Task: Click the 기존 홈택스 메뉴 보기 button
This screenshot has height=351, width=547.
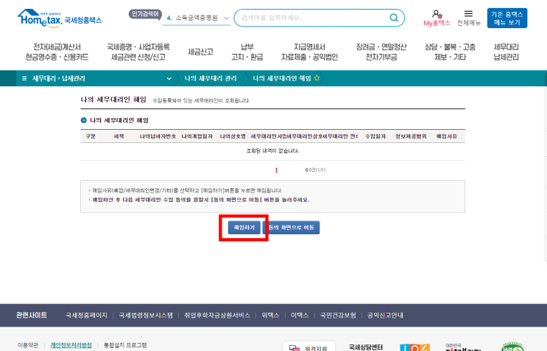Action: (507, 18)
